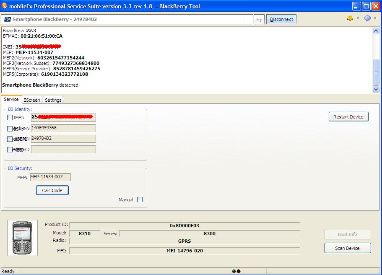382x275 pixels.
Task: Click the Product ID value 0x8D000F03
Action: point(185,226)
